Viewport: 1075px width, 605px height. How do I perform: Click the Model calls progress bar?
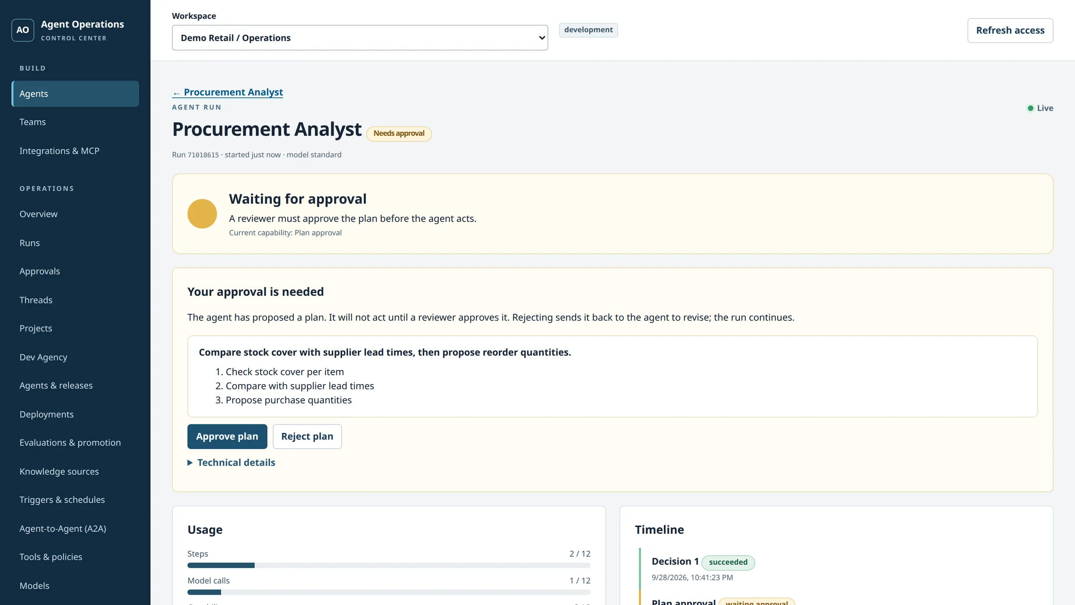coord(389,592)
